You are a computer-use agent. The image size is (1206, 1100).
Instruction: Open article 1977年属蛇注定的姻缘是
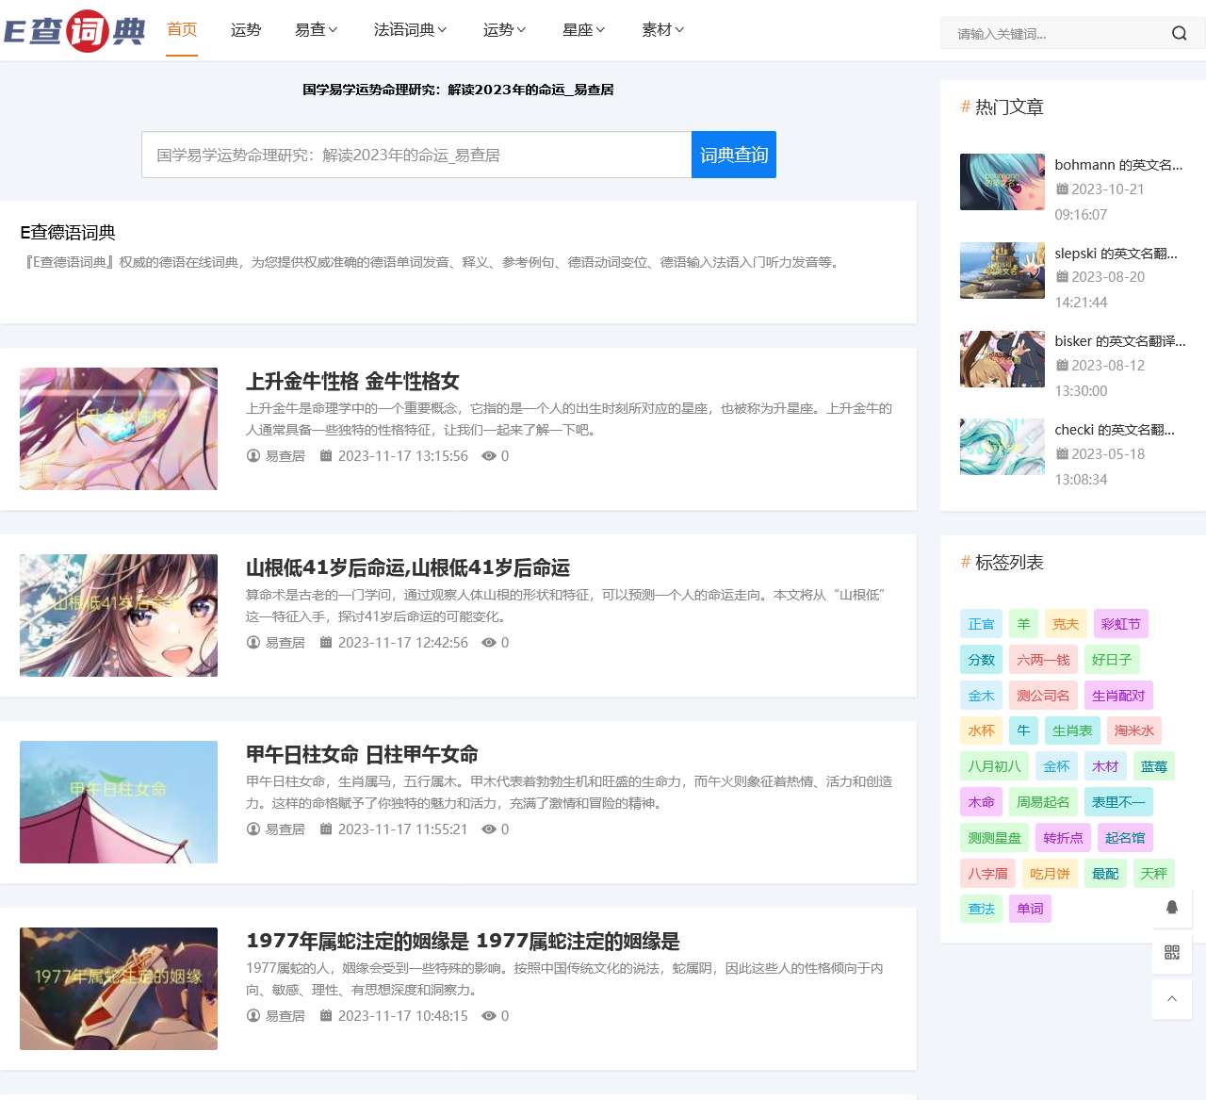(463, 941)
